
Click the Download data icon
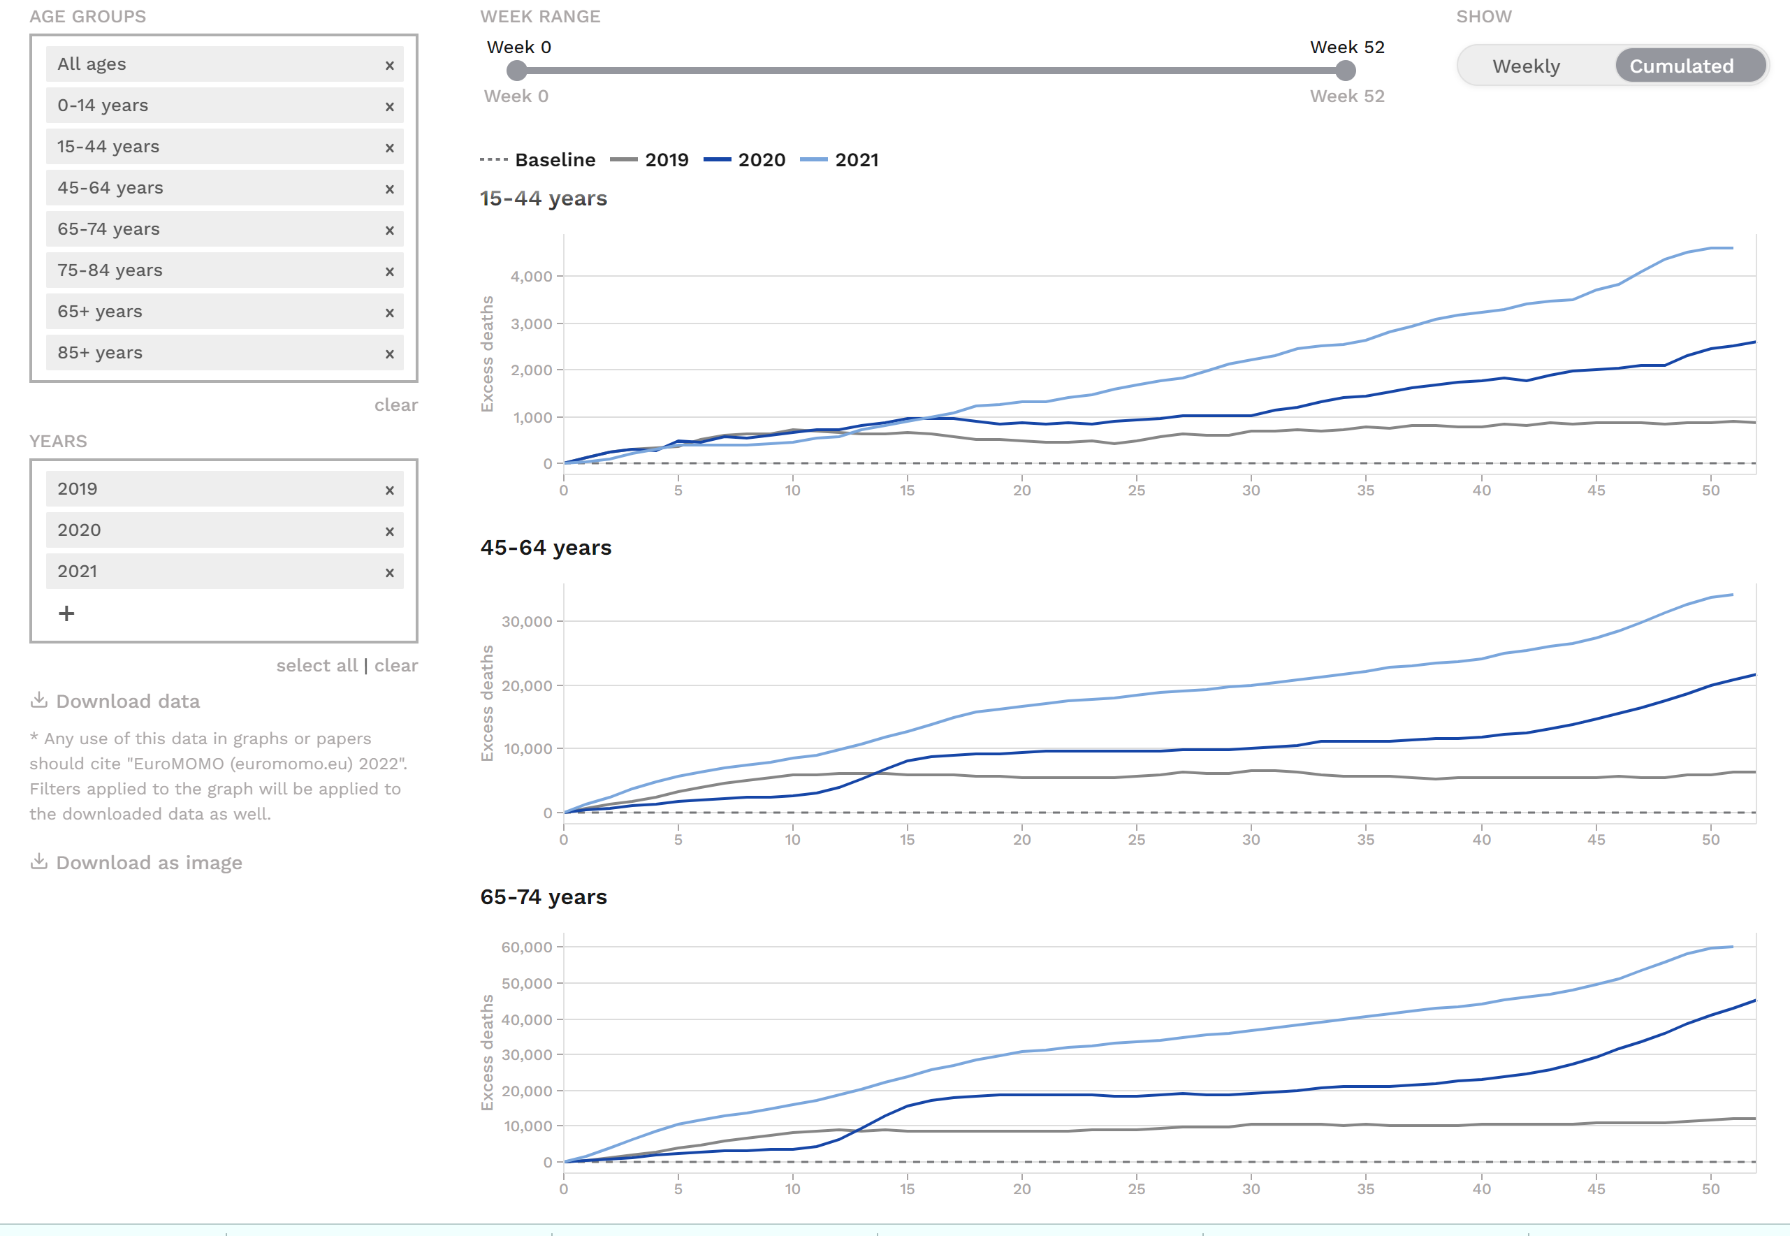tap(38, 700)
